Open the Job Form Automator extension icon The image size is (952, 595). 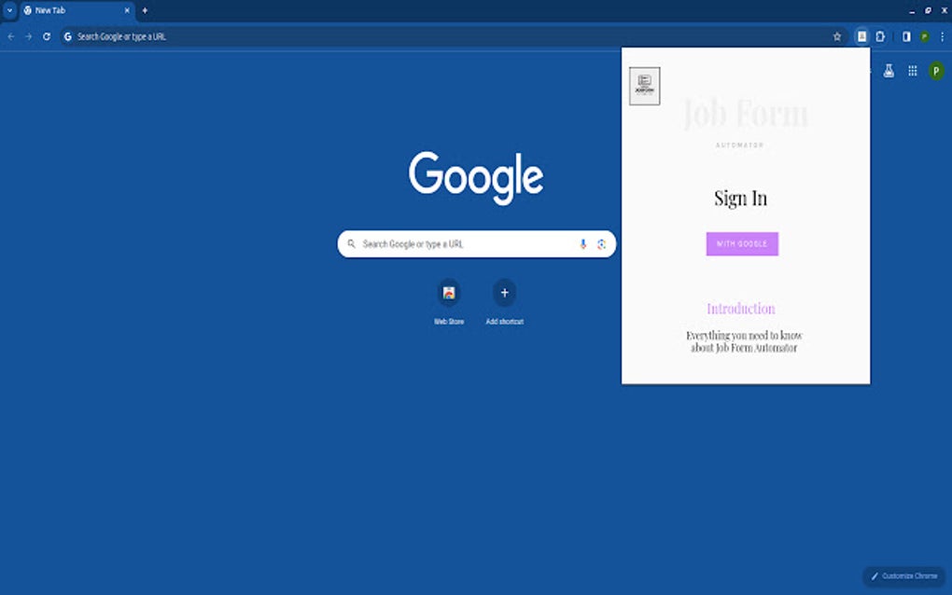click(861, 36)
